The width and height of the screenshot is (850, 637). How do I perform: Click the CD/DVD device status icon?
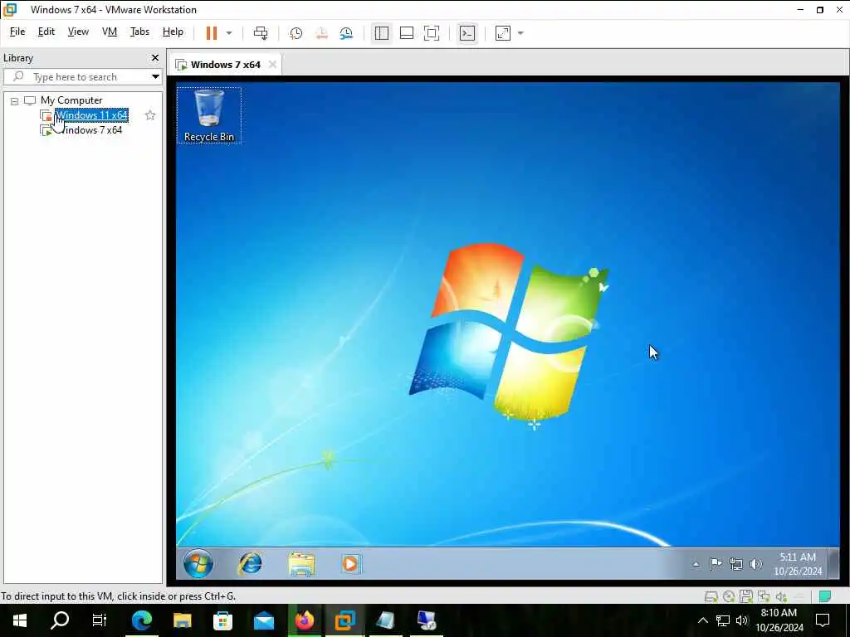tap(729, 596)
